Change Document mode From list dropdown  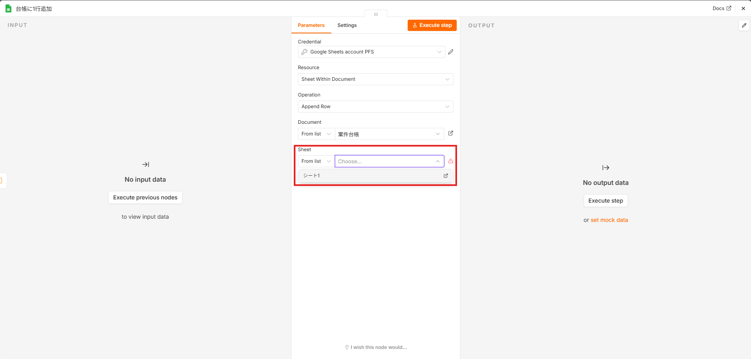click(x=316, y=134)
